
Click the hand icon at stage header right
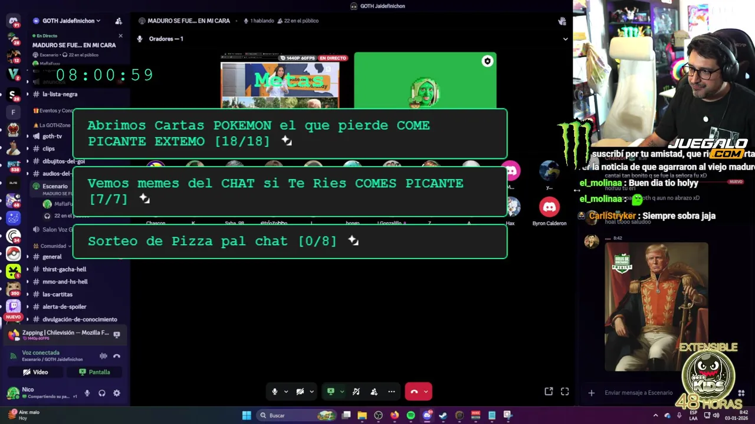pyautogui.click(x=562, y=21)
